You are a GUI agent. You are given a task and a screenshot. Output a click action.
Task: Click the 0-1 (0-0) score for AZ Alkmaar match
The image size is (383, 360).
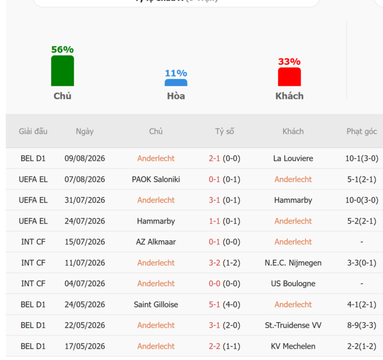click(224, 242)
